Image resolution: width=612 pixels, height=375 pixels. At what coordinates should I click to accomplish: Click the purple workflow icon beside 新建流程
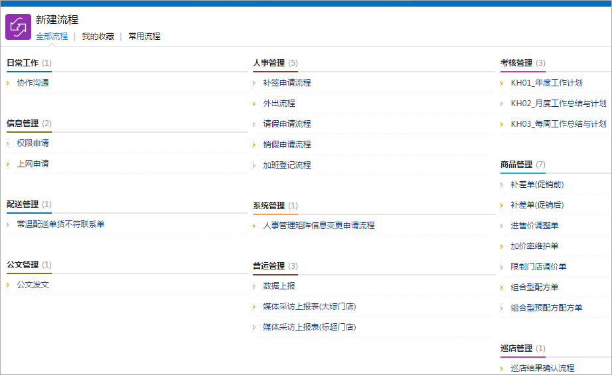tap(18, 27)
